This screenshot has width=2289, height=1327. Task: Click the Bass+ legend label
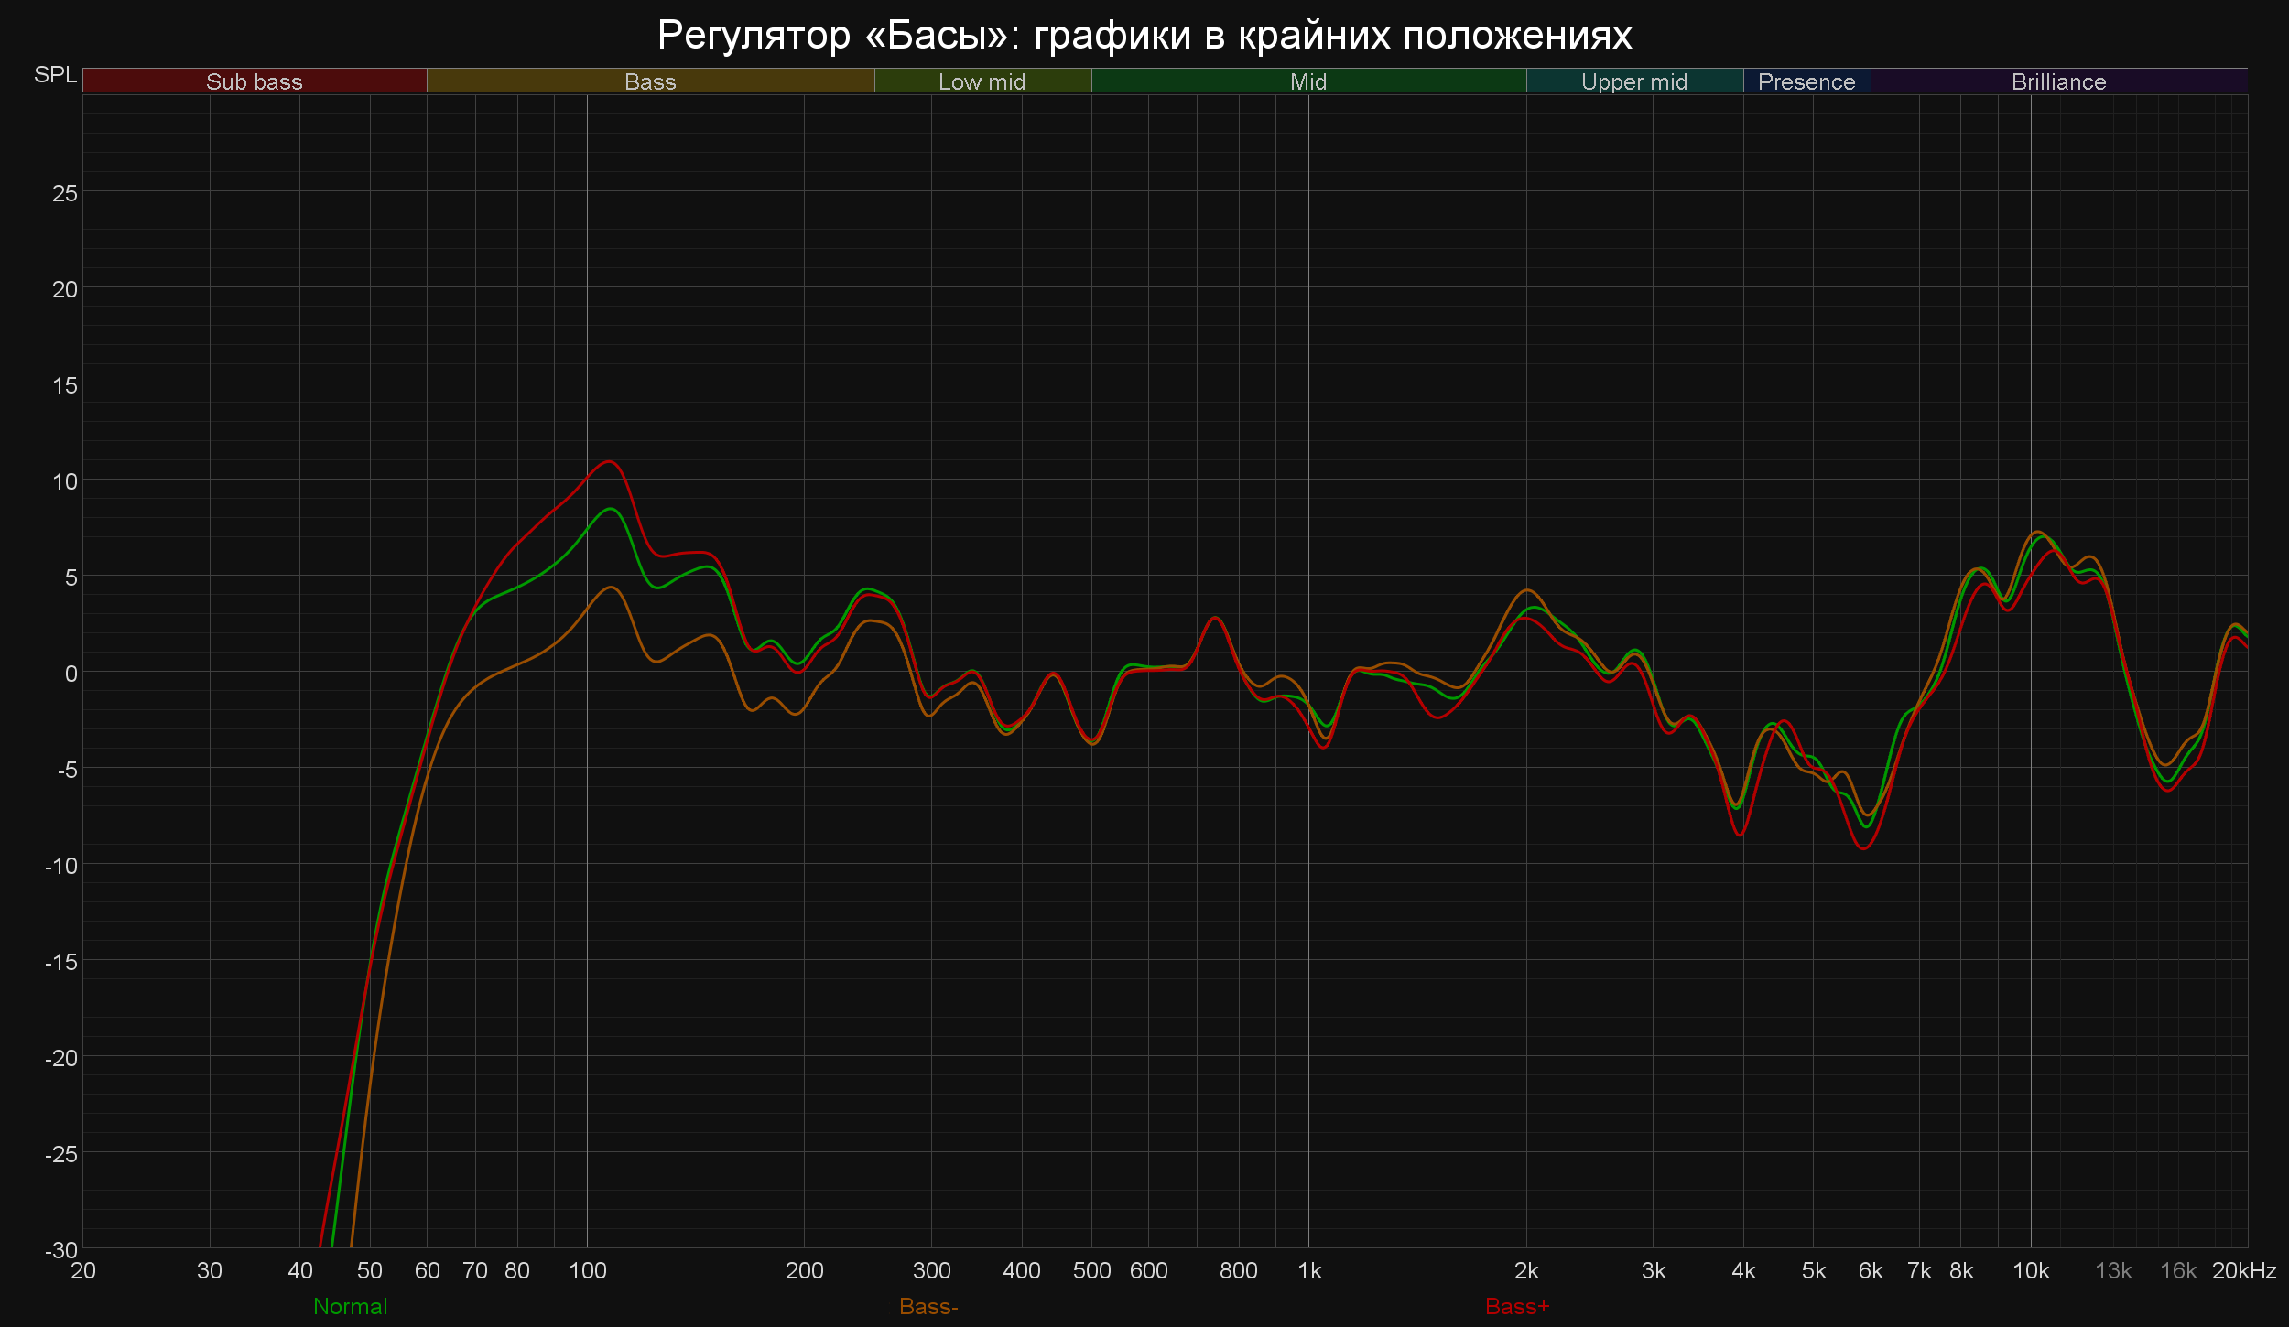1517,1306
